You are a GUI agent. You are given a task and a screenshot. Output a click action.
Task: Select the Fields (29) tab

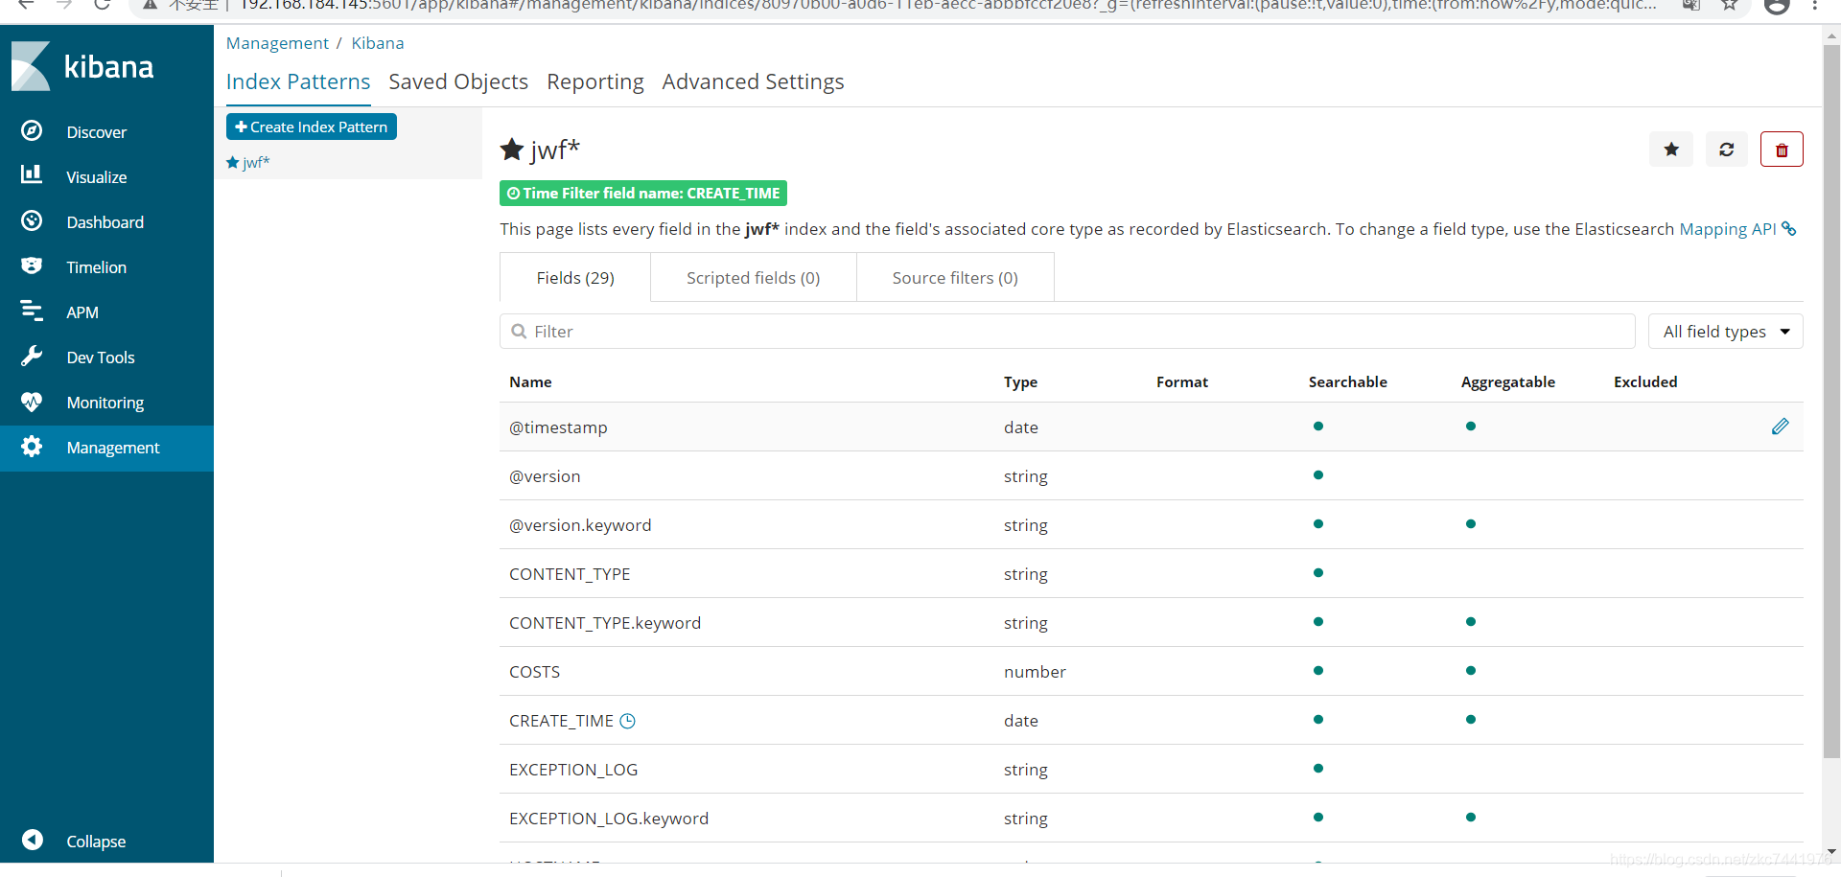click(x=575, y=278)
